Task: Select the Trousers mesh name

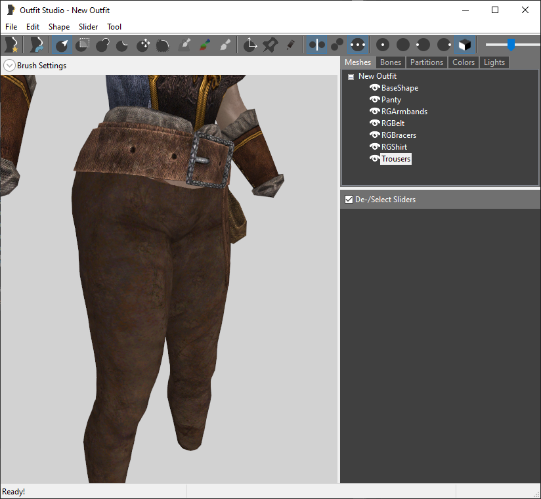Action: point(396,159)
